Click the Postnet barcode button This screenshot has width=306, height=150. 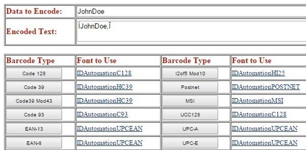click(190, 87)
